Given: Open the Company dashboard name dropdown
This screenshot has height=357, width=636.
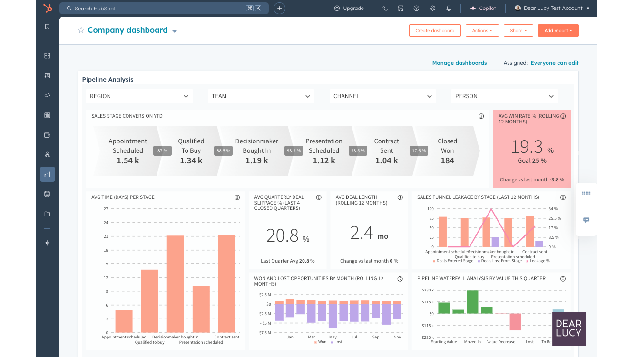Looking at the screenshot, I should [x=175, y=31].
